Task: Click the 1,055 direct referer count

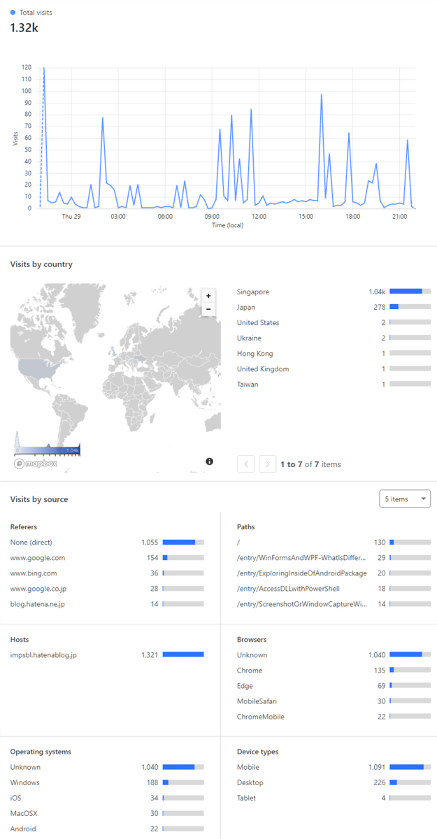Action: pos(150,542)
